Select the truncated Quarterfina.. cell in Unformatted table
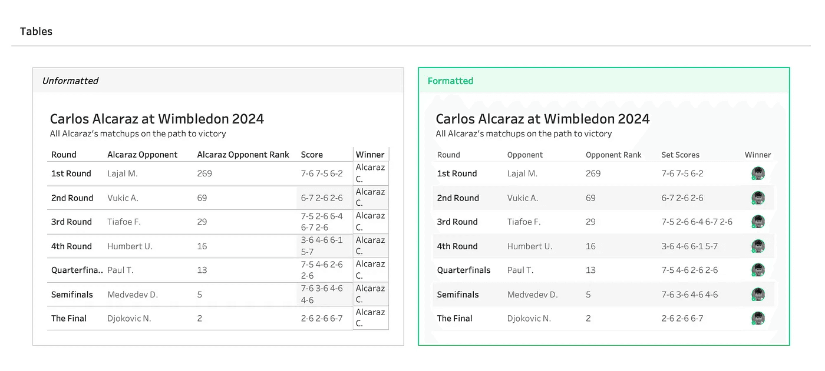 77,270
